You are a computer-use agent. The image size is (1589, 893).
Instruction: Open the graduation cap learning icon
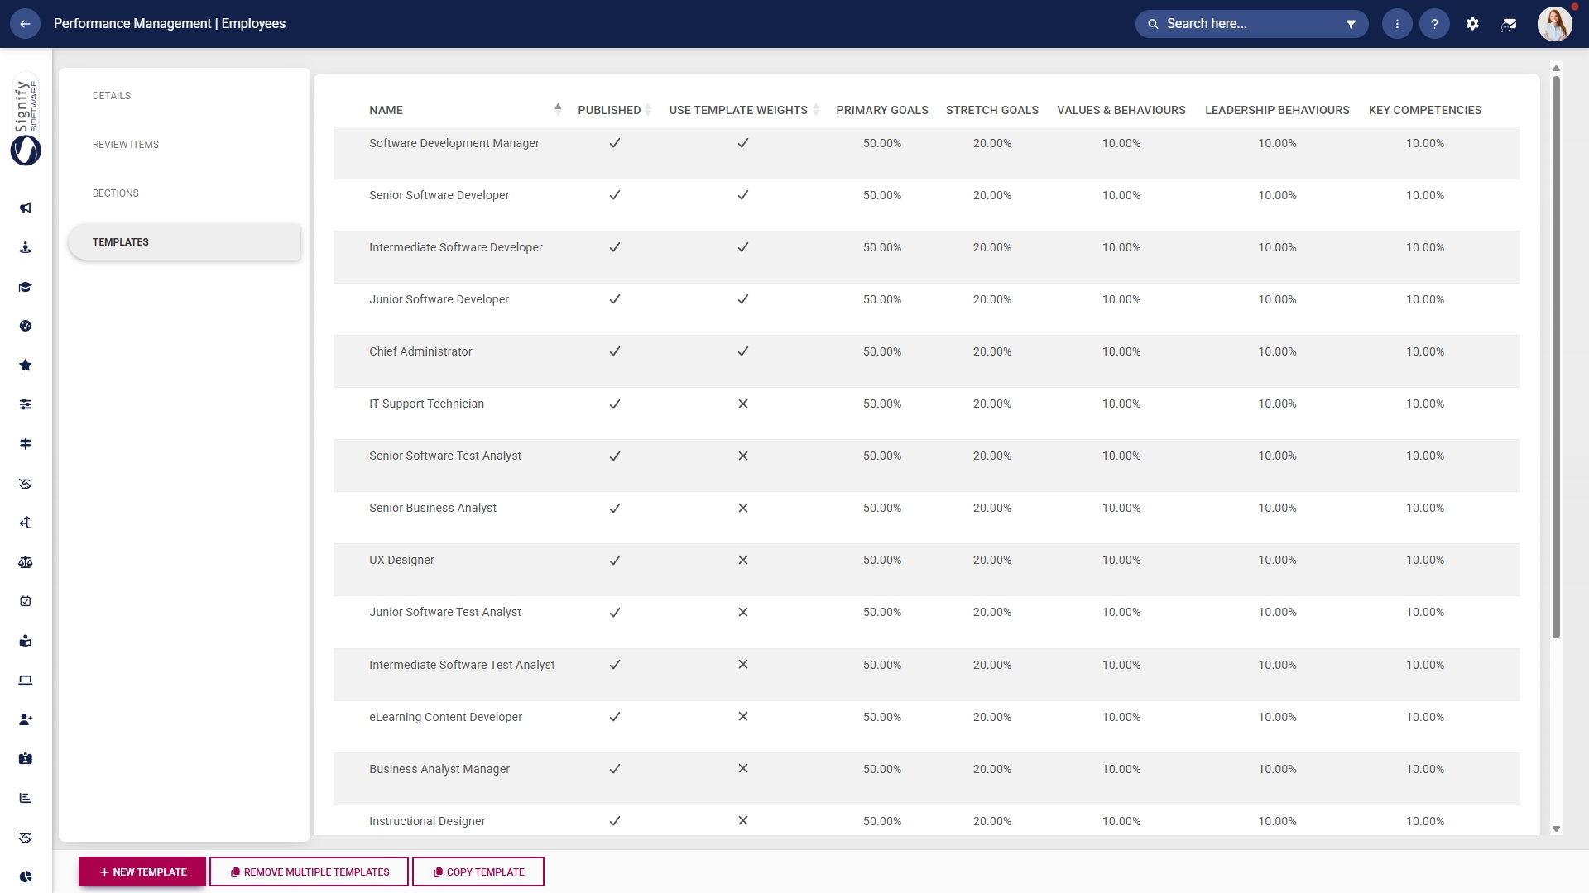(x=26, y=287)
